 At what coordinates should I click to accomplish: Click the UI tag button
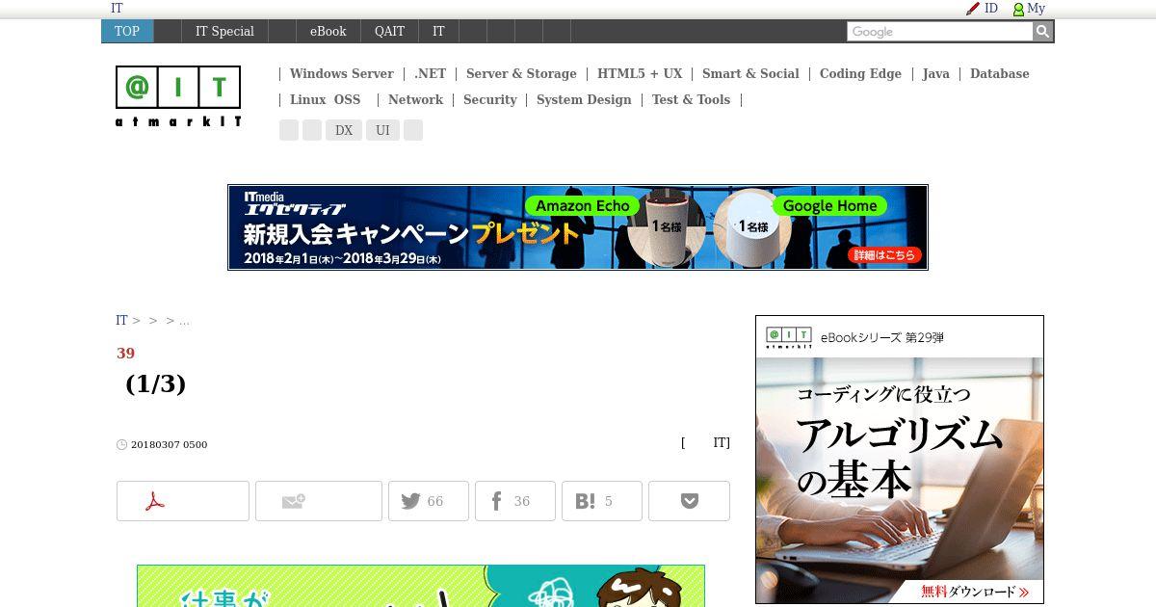coord(382,130)
